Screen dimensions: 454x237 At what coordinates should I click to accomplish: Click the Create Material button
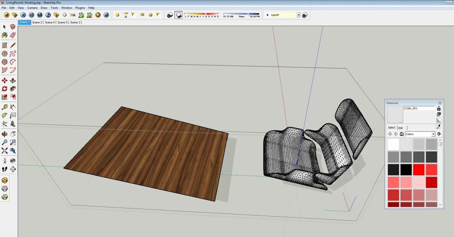439,114
